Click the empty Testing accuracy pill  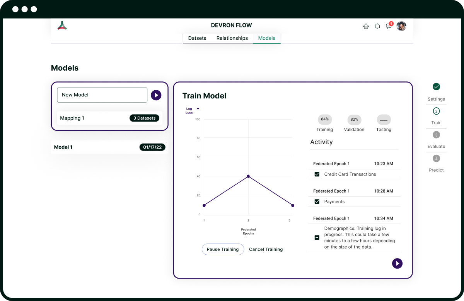pos(384,119)
